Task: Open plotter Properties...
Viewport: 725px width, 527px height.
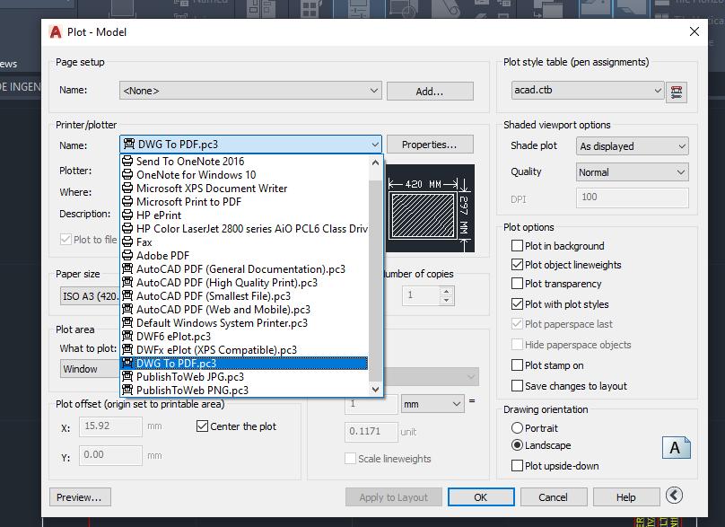Action: (x=430, y=145)
